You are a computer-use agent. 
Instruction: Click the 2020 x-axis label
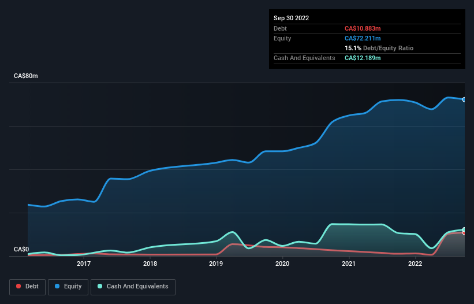coord(282,264)
